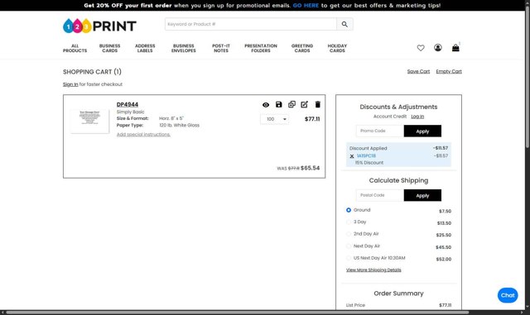Image resolution: width=530 pixels, height=315 pixels.
Task: Edit the DP4944 item design
Action: [304, 104]
